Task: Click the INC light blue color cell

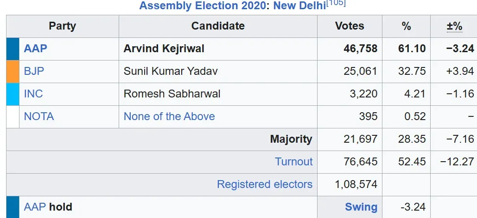Action: (13, 94)
